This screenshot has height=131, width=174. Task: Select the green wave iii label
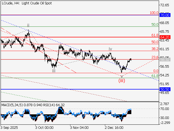tap(54, 70)
